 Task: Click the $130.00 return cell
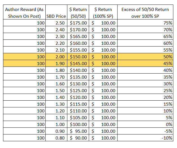click(78, 84)
